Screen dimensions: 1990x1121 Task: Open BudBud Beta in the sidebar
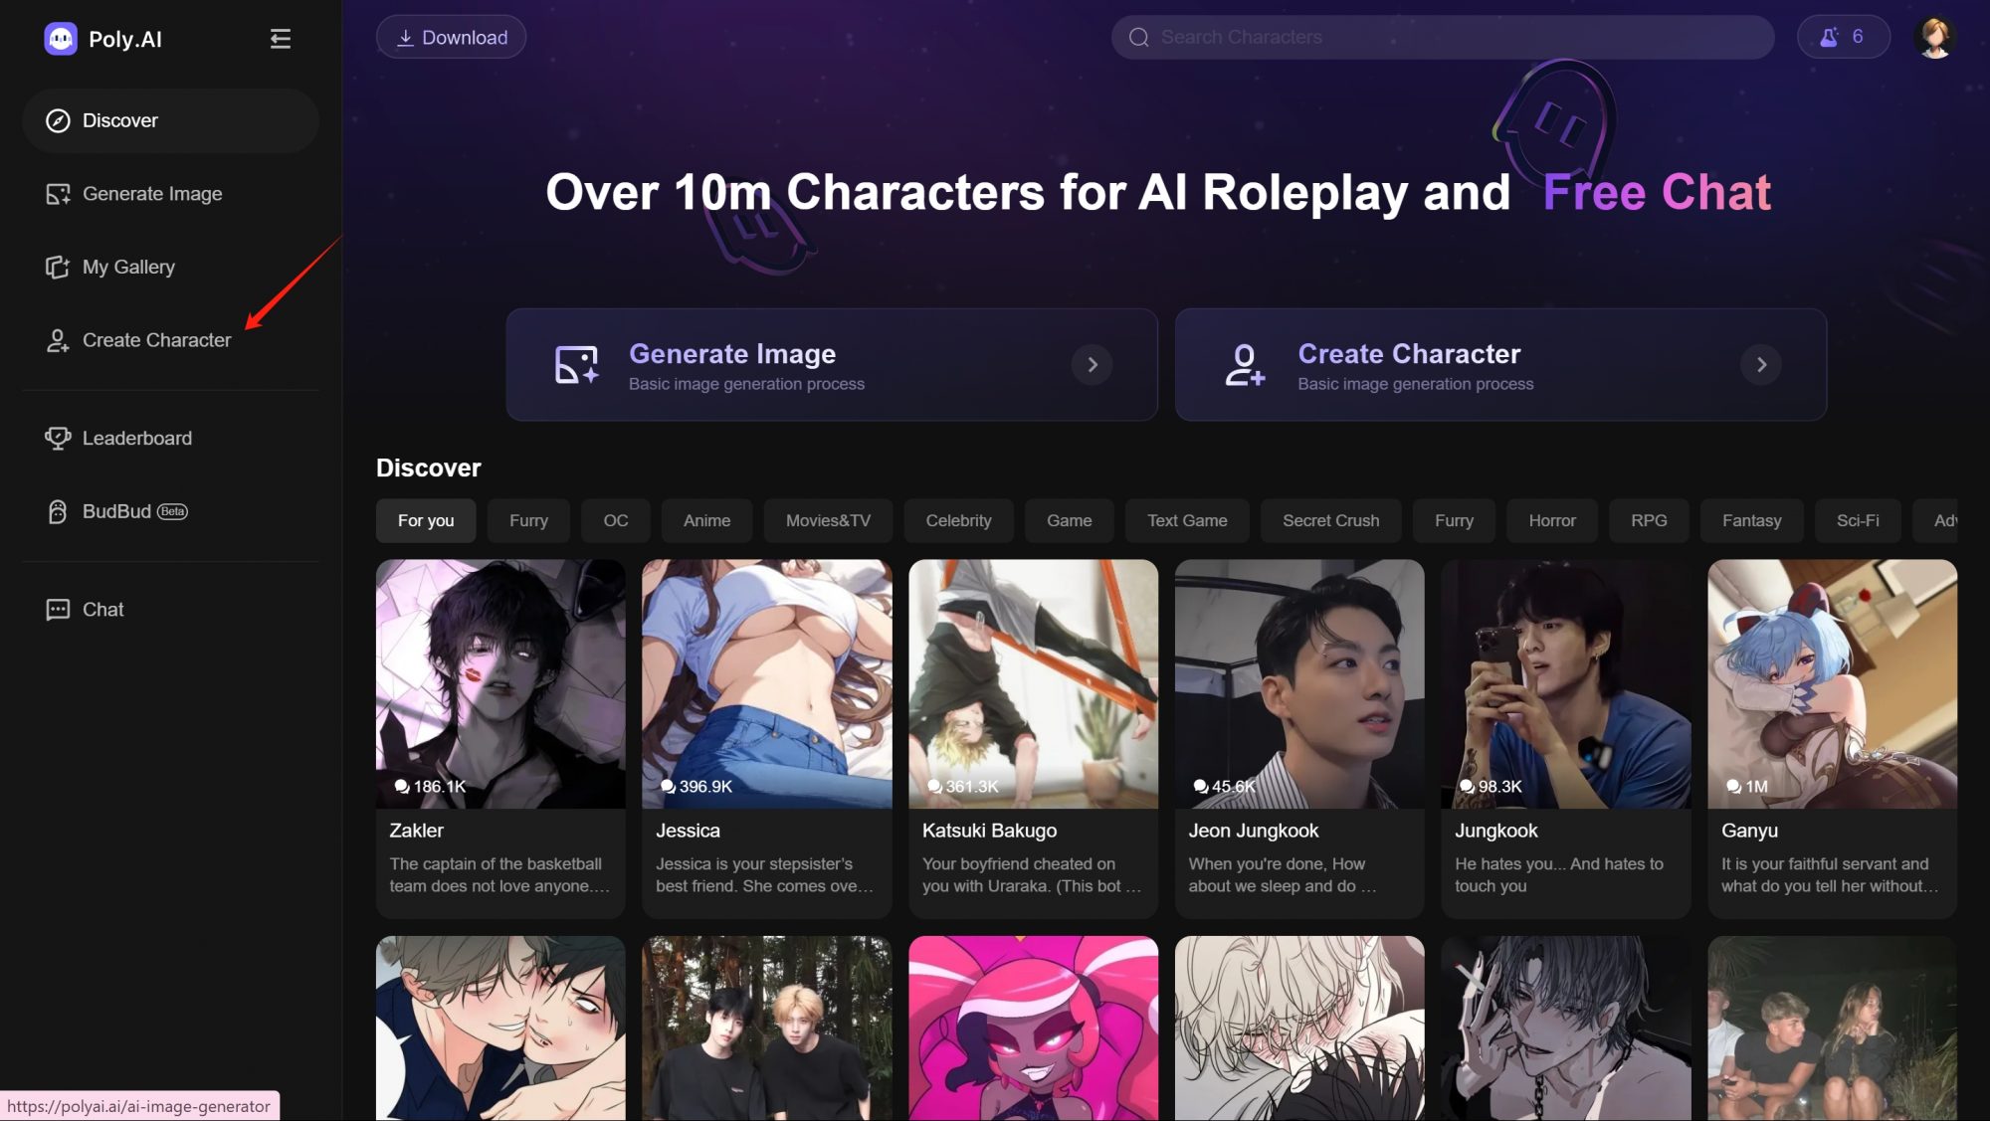point(170,511)
